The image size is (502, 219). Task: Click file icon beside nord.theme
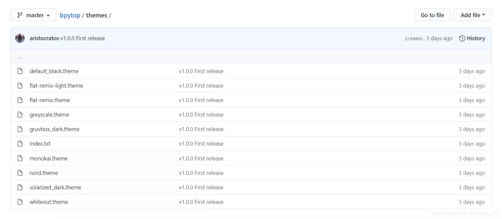click(x=20, y=173)
